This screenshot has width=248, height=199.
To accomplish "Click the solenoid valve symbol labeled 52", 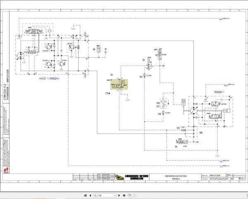I will point(149,64).
